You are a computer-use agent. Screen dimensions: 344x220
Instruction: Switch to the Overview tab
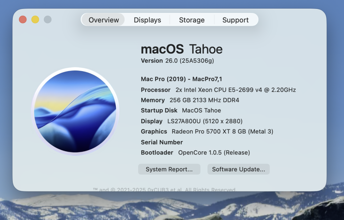pos(104,20)
